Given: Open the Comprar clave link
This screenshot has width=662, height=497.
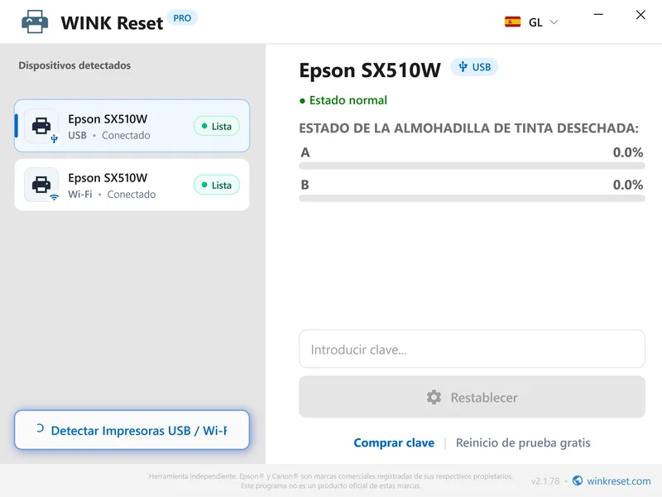Looking at the screenshot, I should pos(394,442).
